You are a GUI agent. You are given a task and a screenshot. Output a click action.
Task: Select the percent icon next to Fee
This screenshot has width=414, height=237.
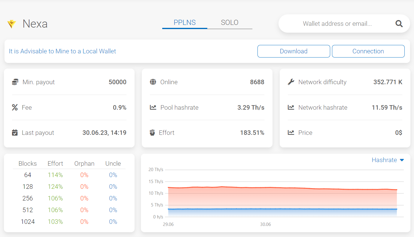pos(15,107)
